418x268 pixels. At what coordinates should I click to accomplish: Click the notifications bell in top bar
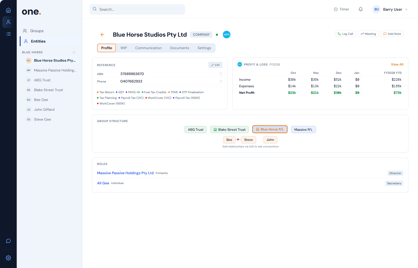tap(361, 9)
